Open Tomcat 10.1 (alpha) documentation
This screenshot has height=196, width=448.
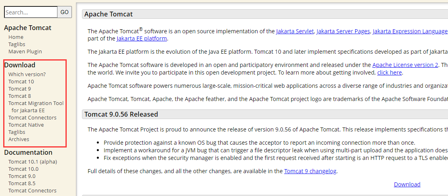33,162
